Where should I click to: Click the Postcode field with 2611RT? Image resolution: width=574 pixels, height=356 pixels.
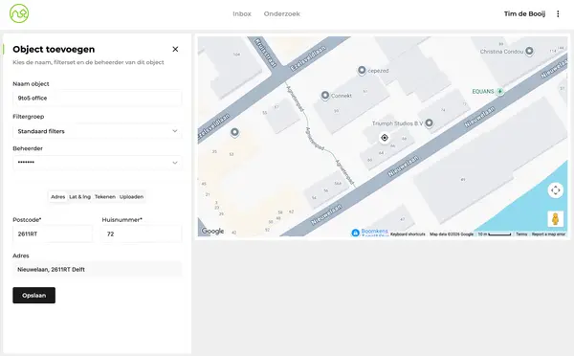(x=53, y=234)
